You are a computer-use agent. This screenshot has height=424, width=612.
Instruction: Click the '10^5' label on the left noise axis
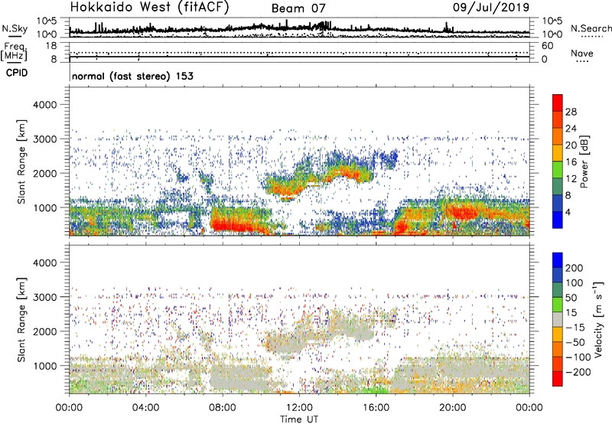click(47, 21)
